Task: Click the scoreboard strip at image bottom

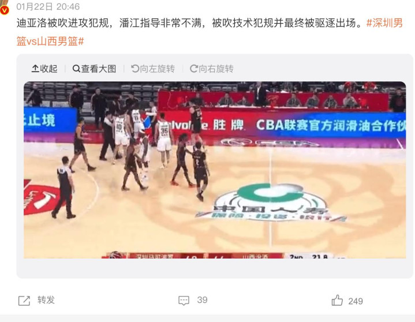Action: click(220, 256)
